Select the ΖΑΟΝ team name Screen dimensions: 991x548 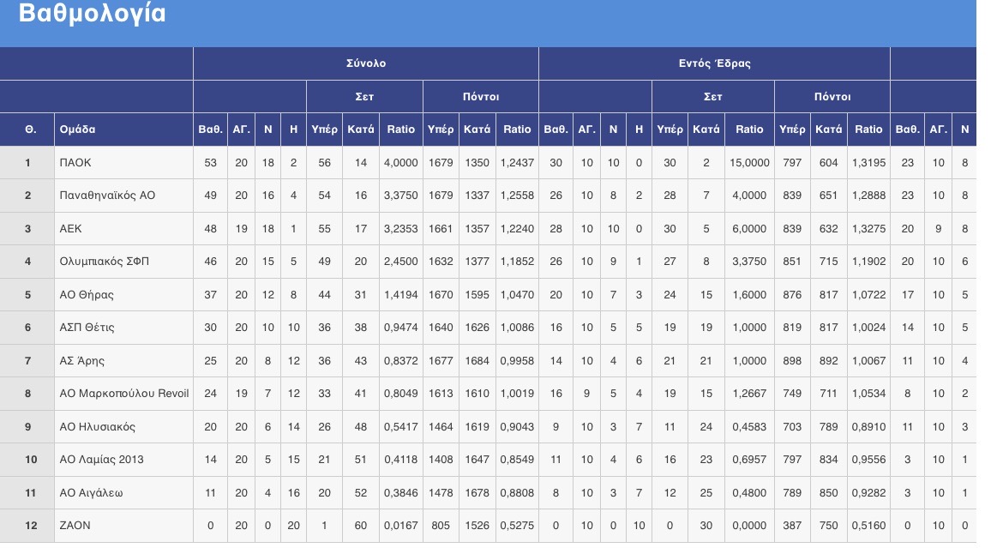coord(75,525)
